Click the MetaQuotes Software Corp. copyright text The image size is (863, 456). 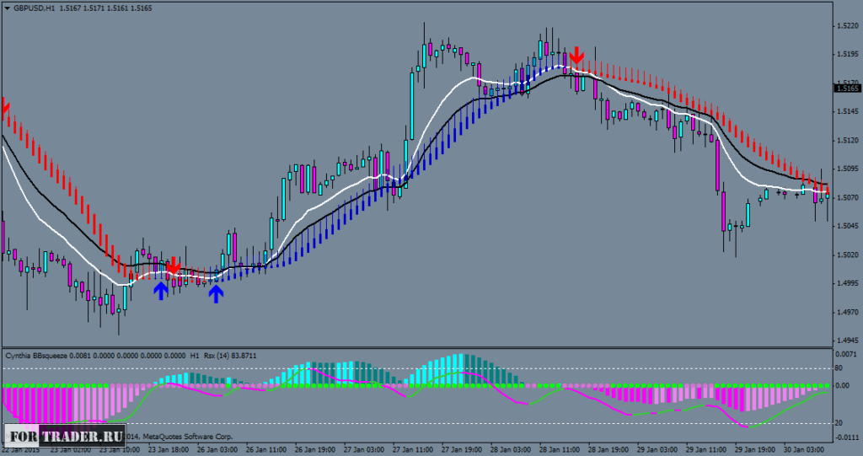[185, 437]
